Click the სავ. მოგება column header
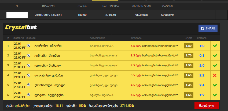 point(111,6)
